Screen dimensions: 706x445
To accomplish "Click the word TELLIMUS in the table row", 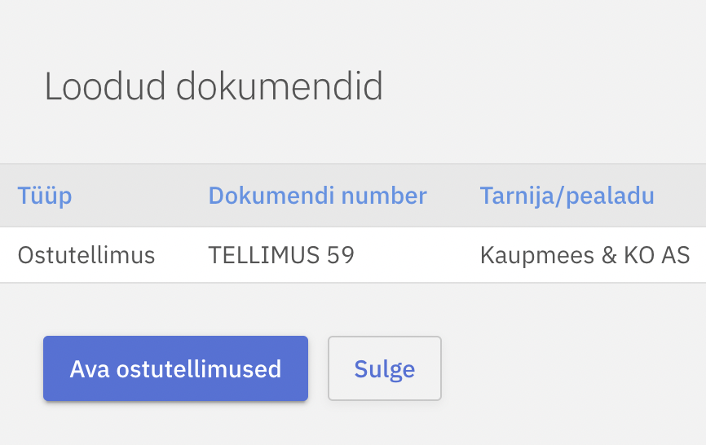I will pyautogui.click(x=263, y=255).
